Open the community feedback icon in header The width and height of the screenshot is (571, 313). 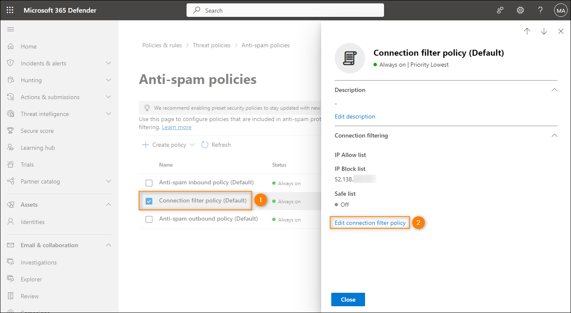click(500, 10)
